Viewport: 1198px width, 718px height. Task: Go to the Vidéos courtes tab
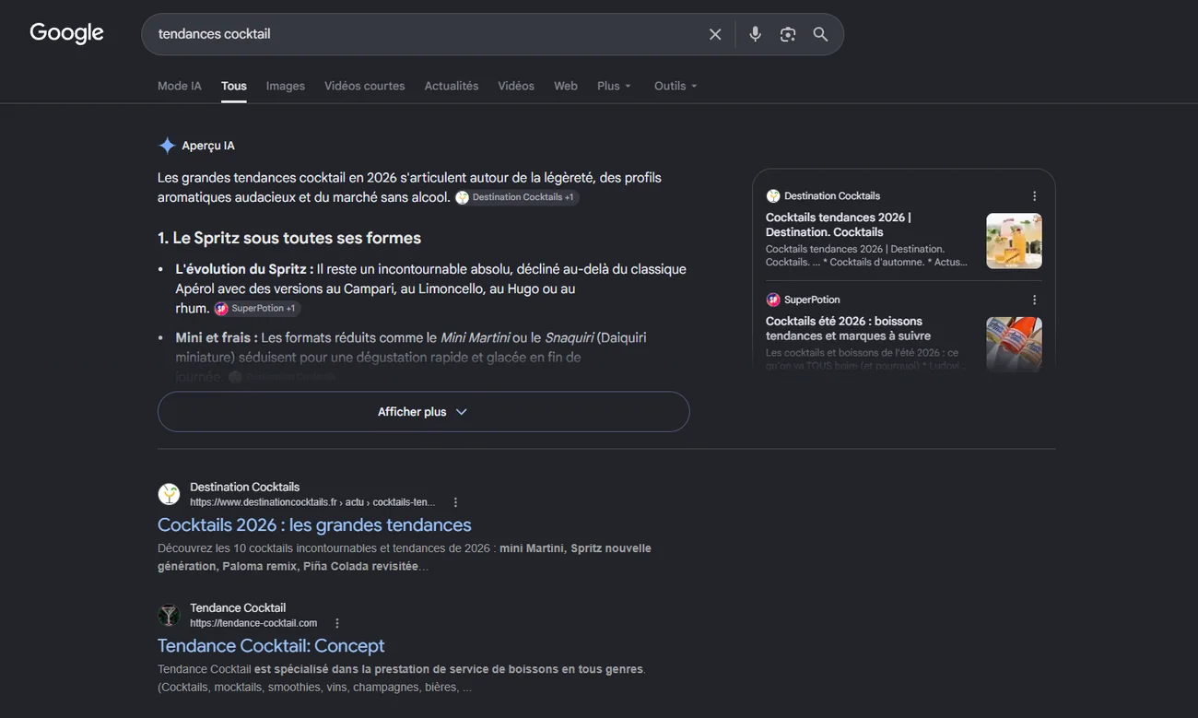(x=365, y=86)
